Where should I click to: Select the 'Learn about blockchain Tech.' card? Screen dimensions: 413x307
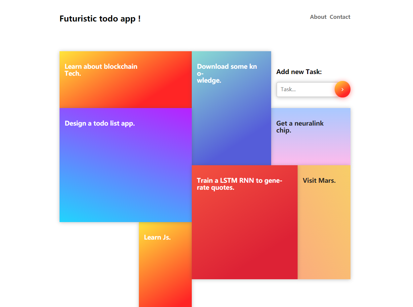pyautogui.click(x=126, y=80)
